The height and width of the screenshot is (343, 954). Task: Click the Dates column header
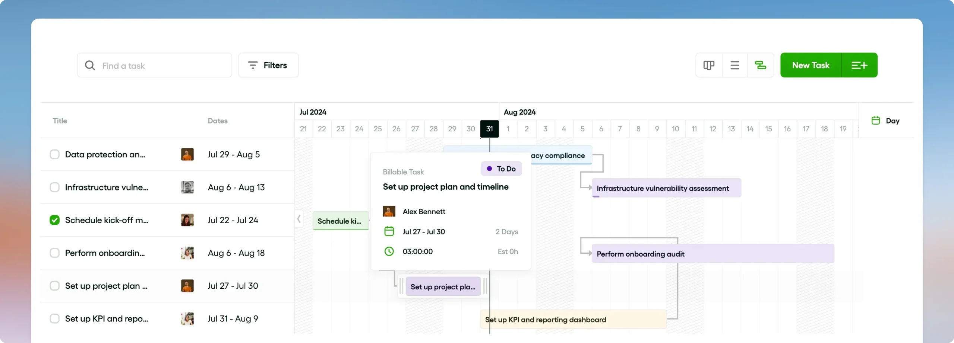(218, 121)
